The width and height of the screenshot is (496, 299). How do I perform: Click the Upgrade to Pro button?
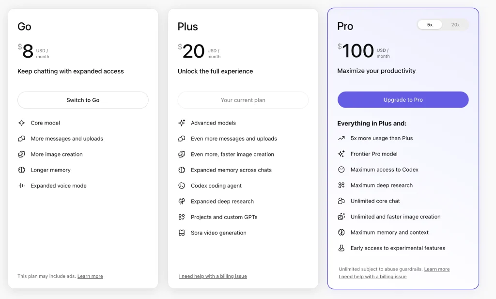coord(403,100)
